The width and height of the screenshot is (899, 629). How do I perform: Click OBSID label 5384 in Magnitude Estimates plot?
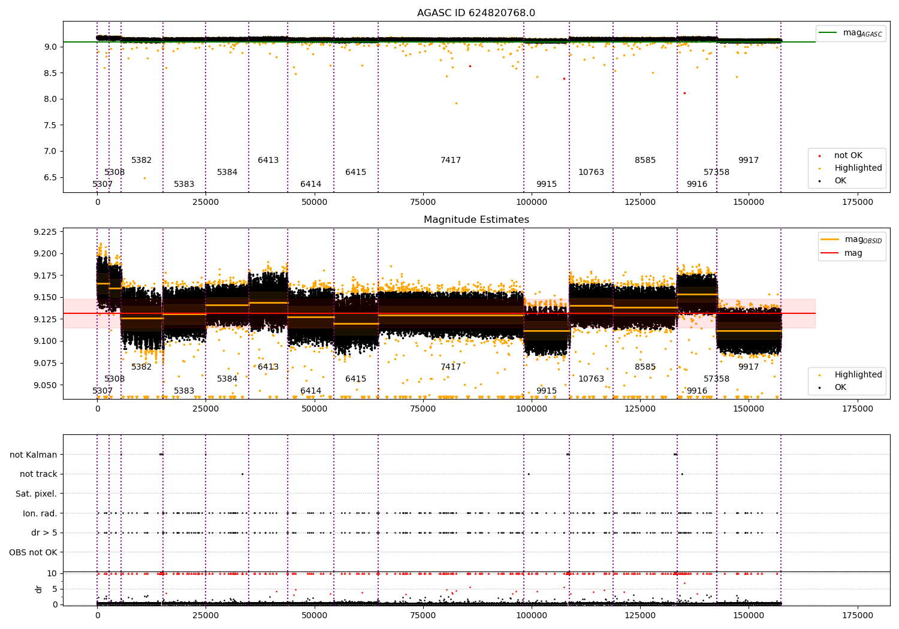click(227, 379)
